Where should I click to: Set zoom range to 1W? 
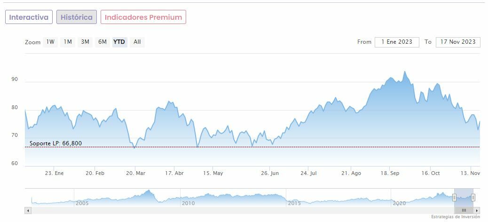[50, 42]
